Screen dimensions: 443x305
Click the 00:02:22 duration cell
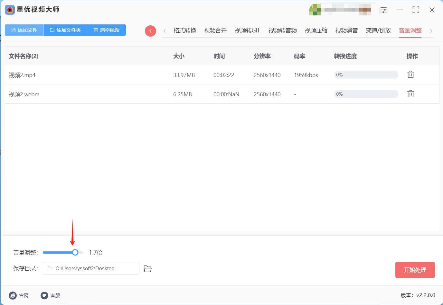223,75
